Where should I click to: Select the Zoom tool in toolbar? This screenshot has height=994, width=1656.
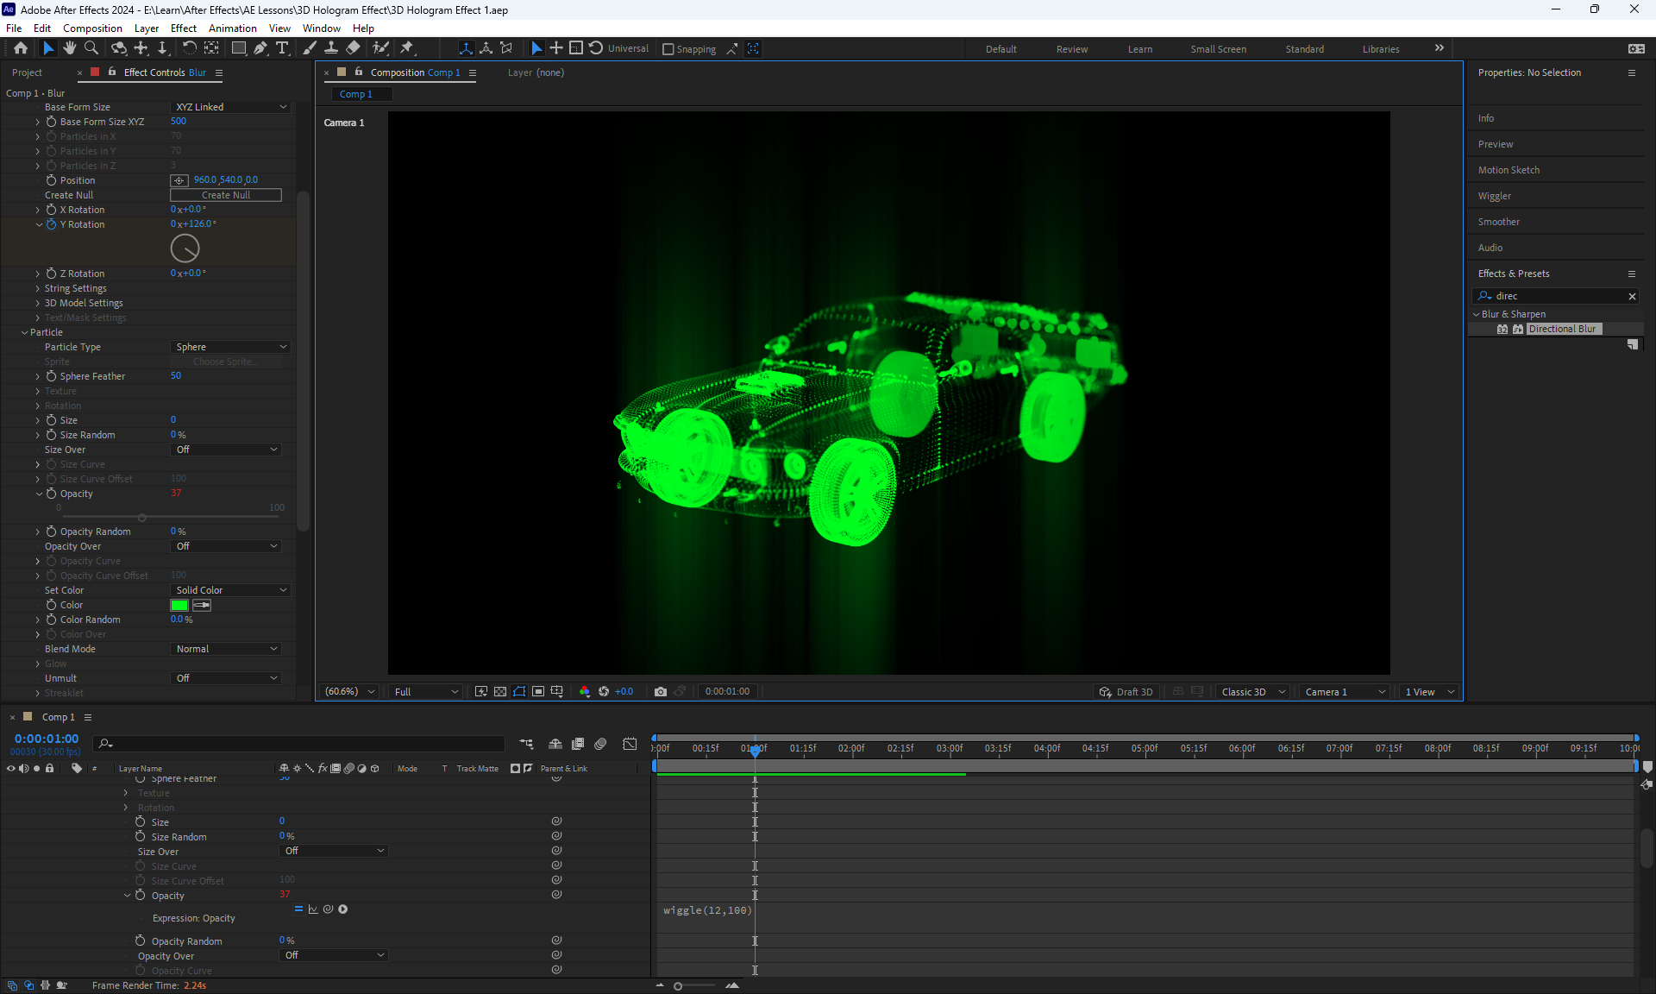91,48
